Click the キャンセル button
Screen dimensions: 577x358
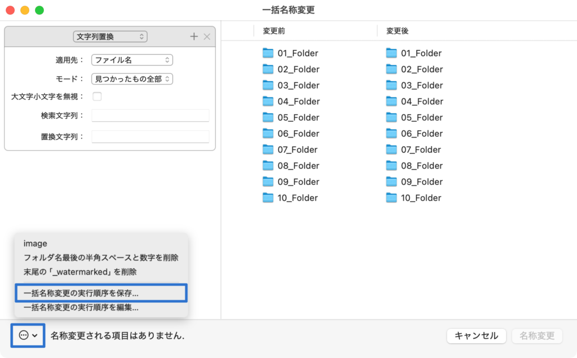[476, 335]
